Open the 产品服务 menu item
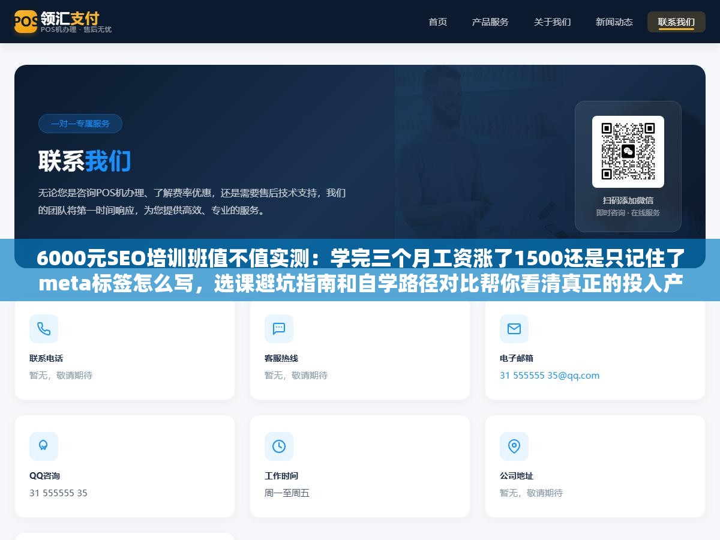The image size is (720, 540). coord(490,22)
